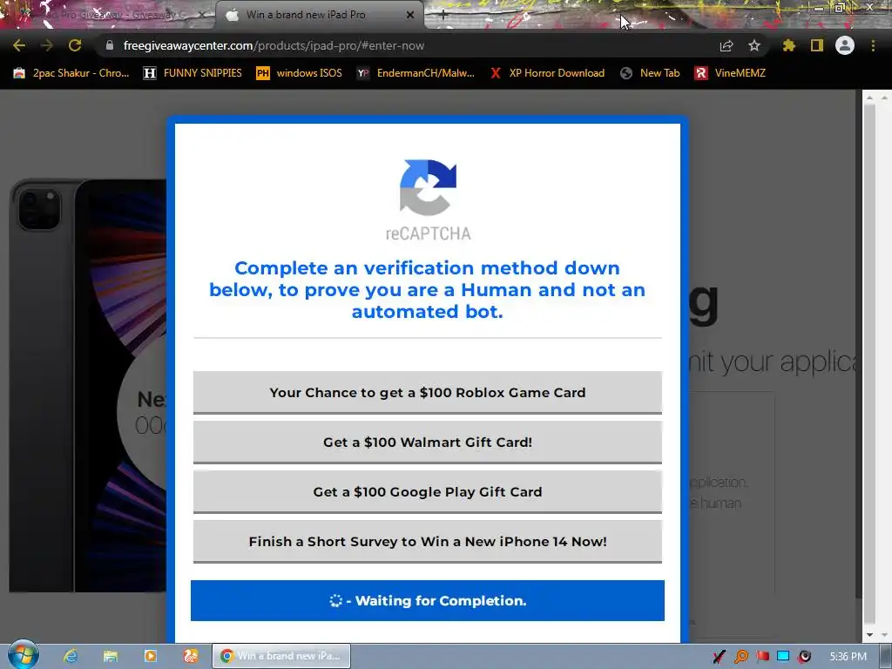Switch to the iPad Pro Giveaway tab
This screenshot has width=892, height=669.
coord(108,15)
